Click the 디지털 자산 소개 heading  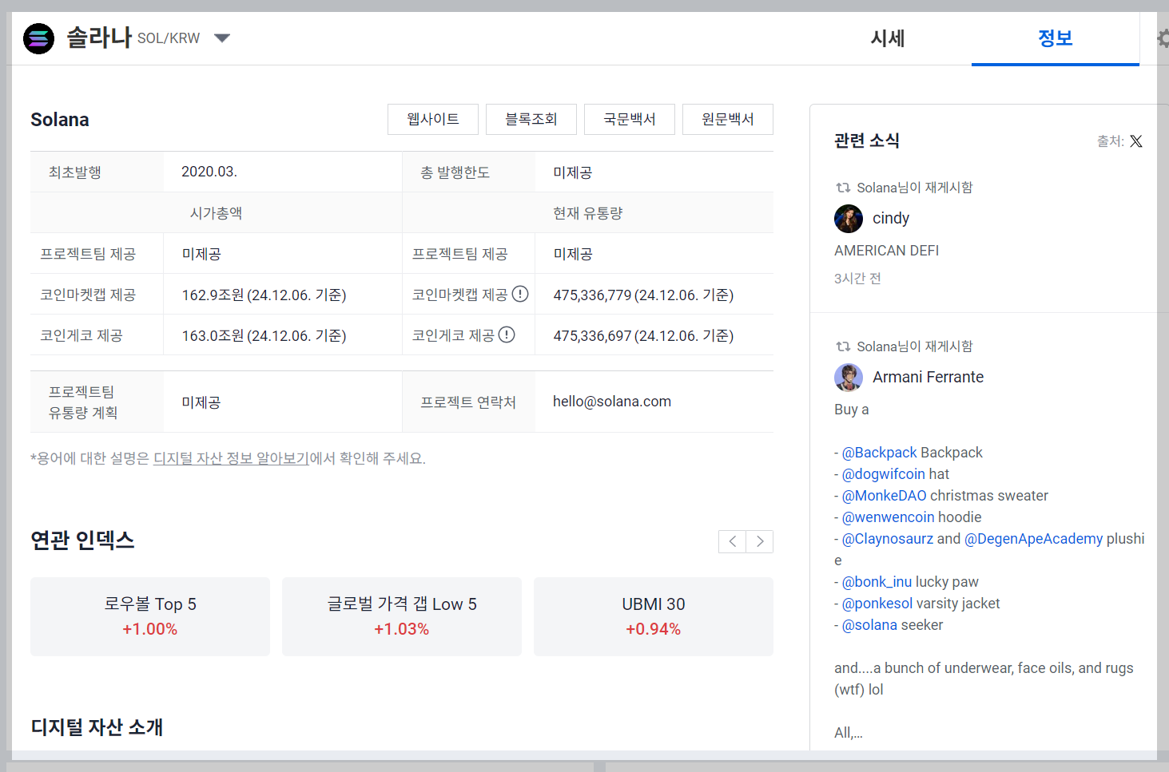[x=97, y=726]
